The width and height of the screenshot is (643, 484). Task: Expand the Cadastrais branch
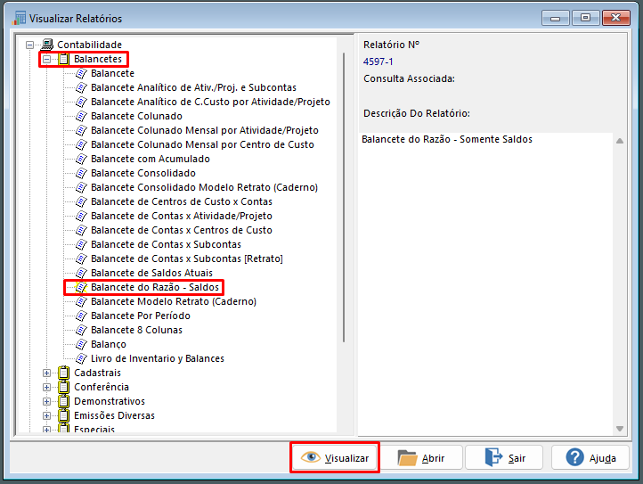[x=46, y=373]
